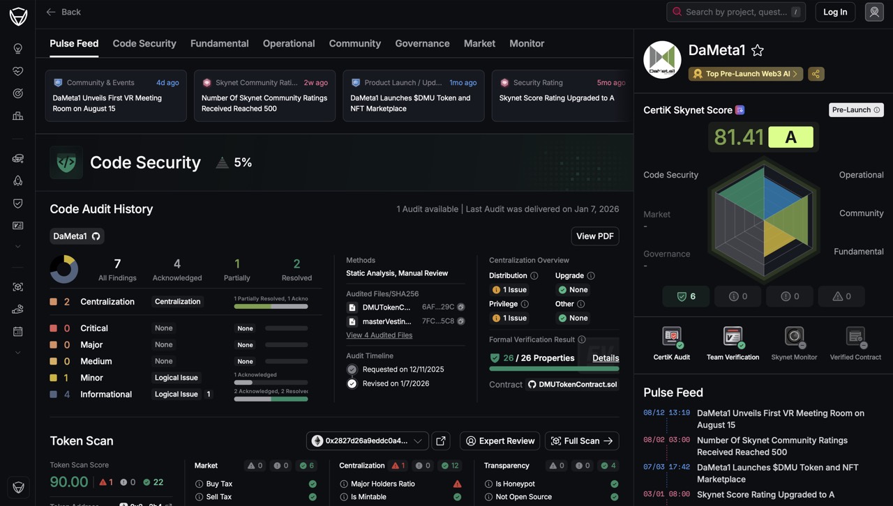Image resolution: width=893 pixels, height=506 pixels.
Task: Click the Team Verification badge icon
Action: 733,337
